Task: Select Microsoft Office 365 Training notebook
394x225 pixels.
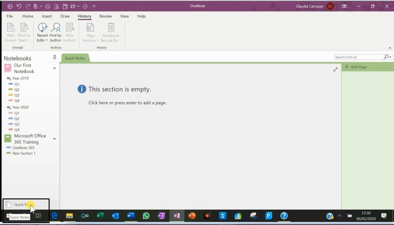Action: click(30, 139)
